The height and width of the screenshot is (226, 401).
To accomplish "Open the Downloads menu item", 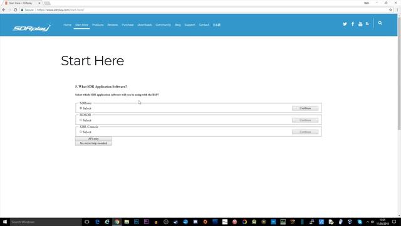I will pyautogui.click(x=145, y=25).
